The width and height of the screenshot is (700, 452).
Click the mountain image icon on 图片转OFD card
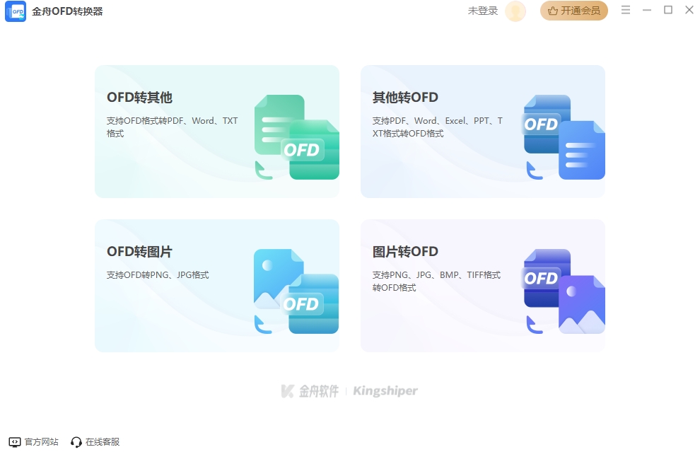coord(584,306)
